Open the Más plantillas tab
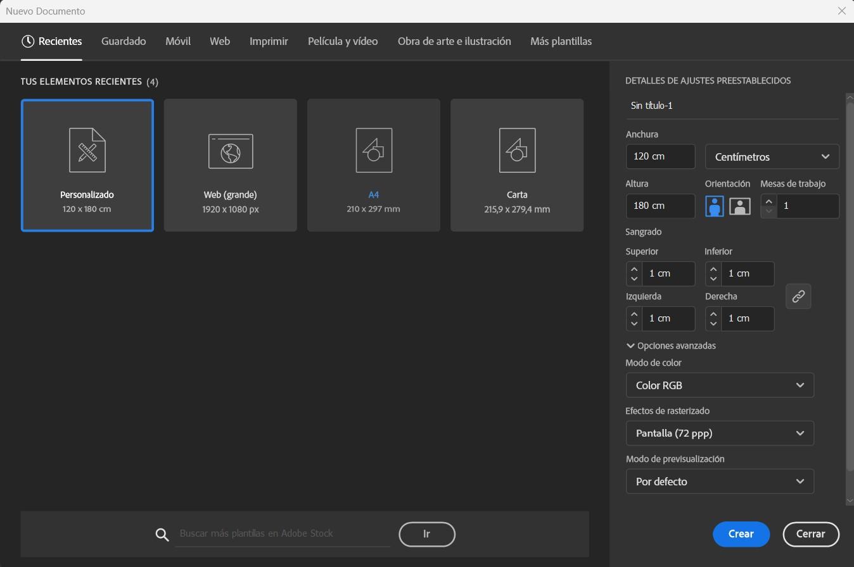 click(x=561, y=41)
